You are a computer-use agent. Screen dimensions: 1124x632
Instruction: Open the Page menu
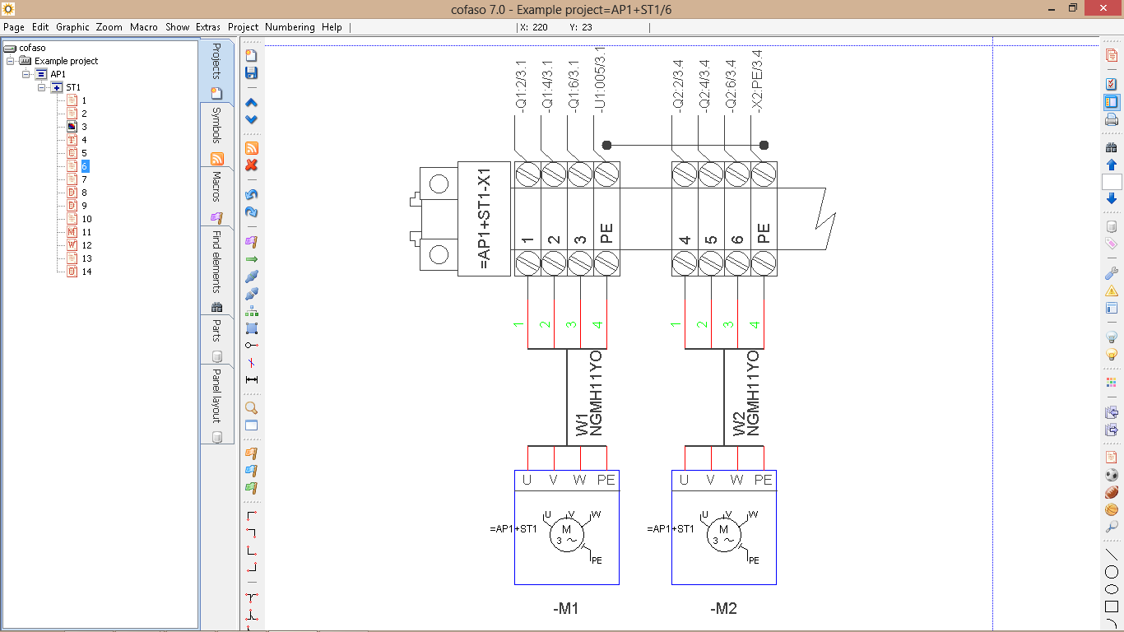click(x=14, y=27)
